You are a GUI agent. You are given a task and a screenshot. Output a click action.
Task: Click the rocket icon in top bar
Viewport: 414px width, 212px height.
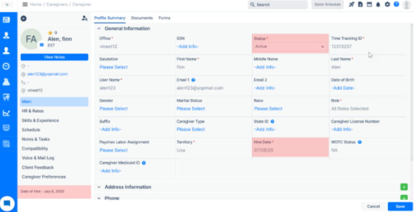(x=351, y=4)
